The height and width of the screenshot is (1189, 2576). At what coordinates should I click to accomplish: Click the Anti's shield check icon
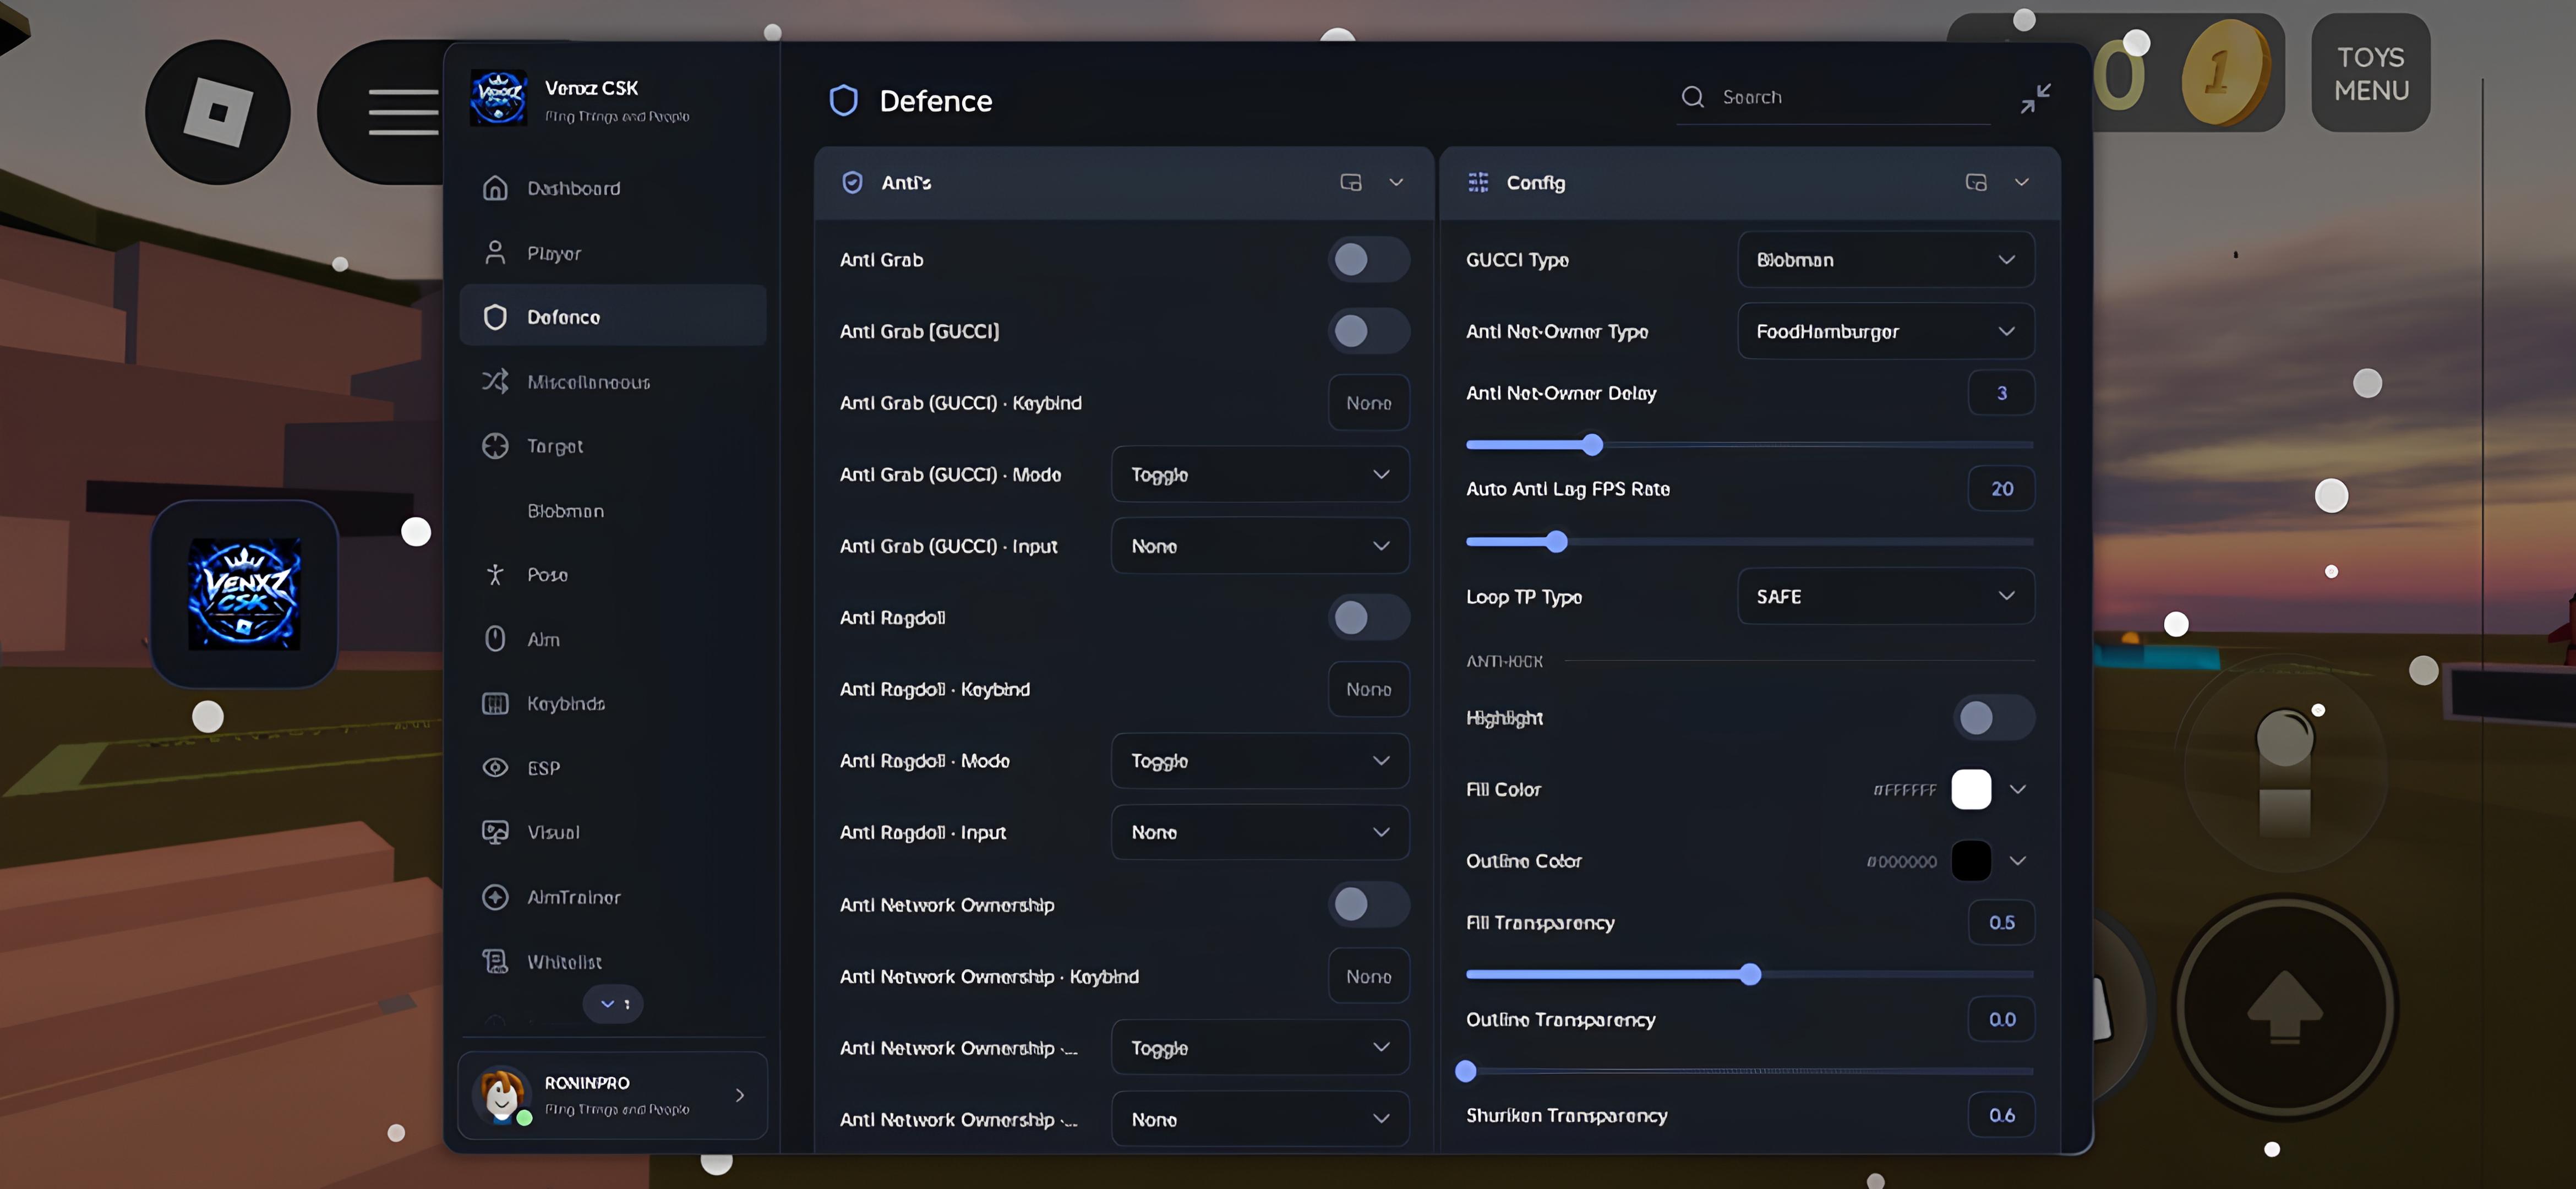tap(852, 182)
